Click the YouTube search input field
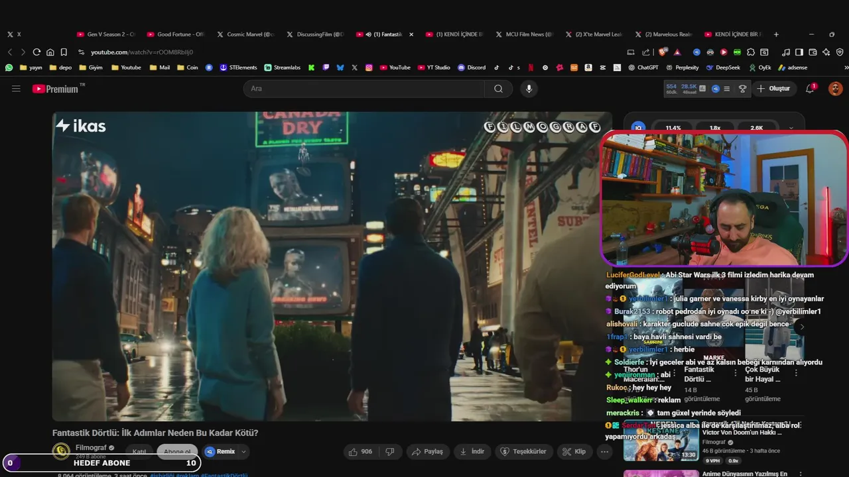Viewport: 849px width, 477px height. point(364,88)
